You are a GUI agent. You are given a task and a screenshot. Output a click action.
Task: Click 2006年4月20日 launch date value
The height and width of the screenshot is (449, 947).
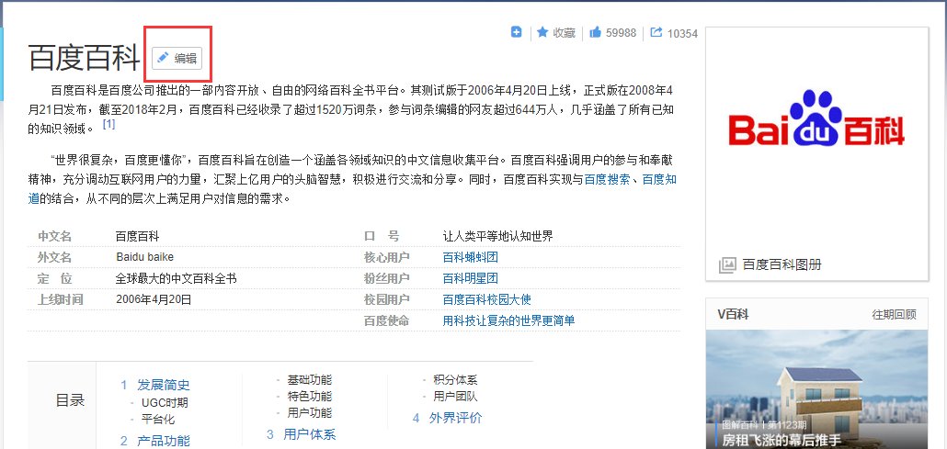point(154,299)
